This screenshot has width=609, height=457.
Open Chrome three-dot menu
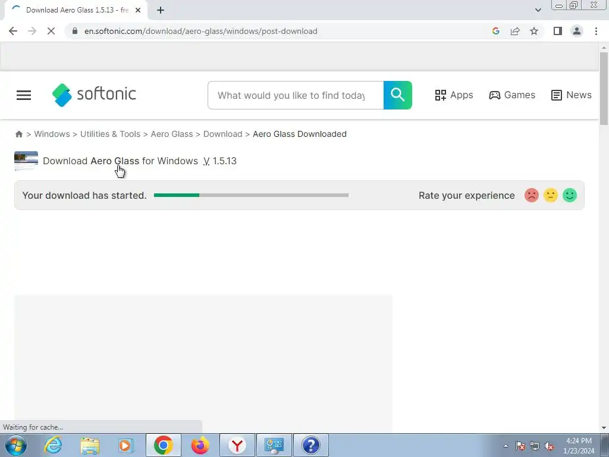[596, 31]
